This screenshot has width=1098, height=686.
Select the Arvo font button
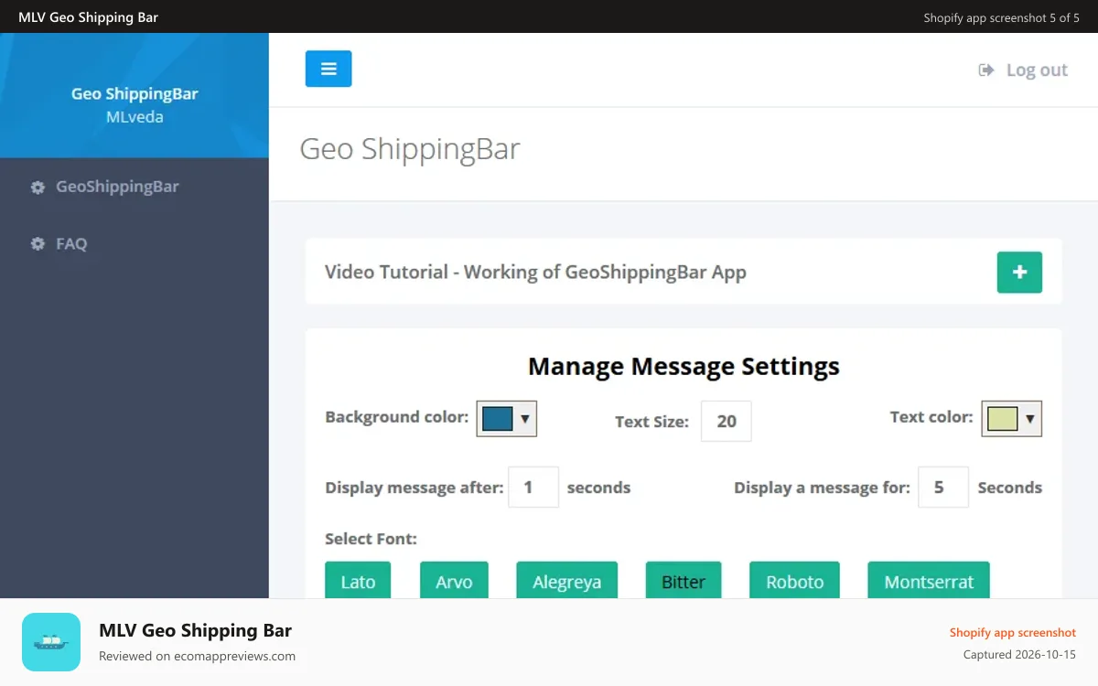[x=454, y=581]
